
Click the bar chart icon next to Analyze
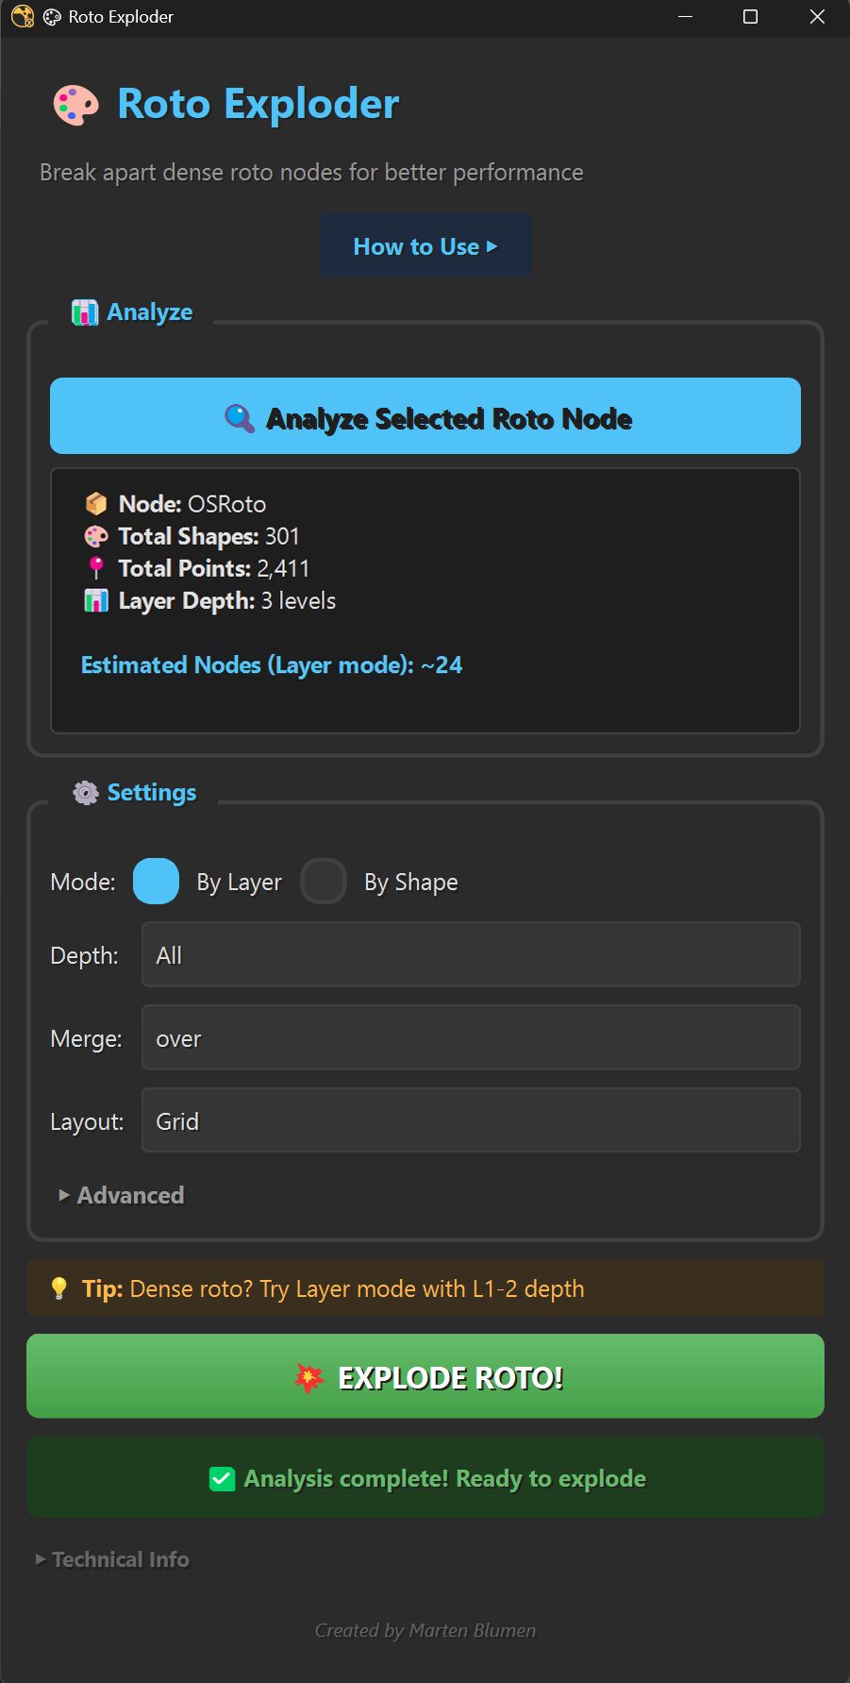click(x=85, y=312)
